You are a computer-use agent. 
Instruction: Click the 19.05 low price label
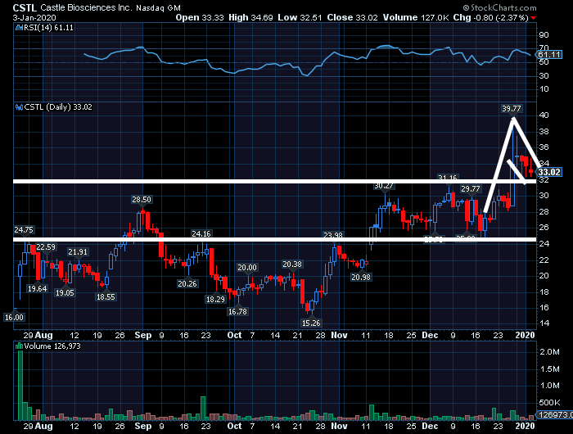click(x=65, y=293)
